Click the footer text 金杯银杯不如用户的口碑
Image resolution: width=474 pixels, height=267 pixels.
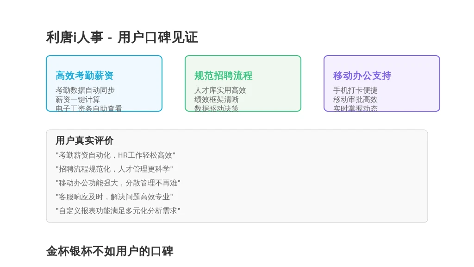point(110,251)
